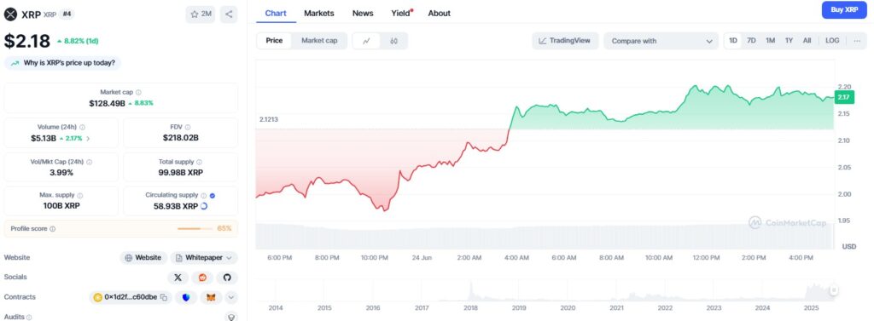The height and width of the screenshot is (321, 874).
Task: Click the shield wallet icon in Contracts
Action: point(186,298)
